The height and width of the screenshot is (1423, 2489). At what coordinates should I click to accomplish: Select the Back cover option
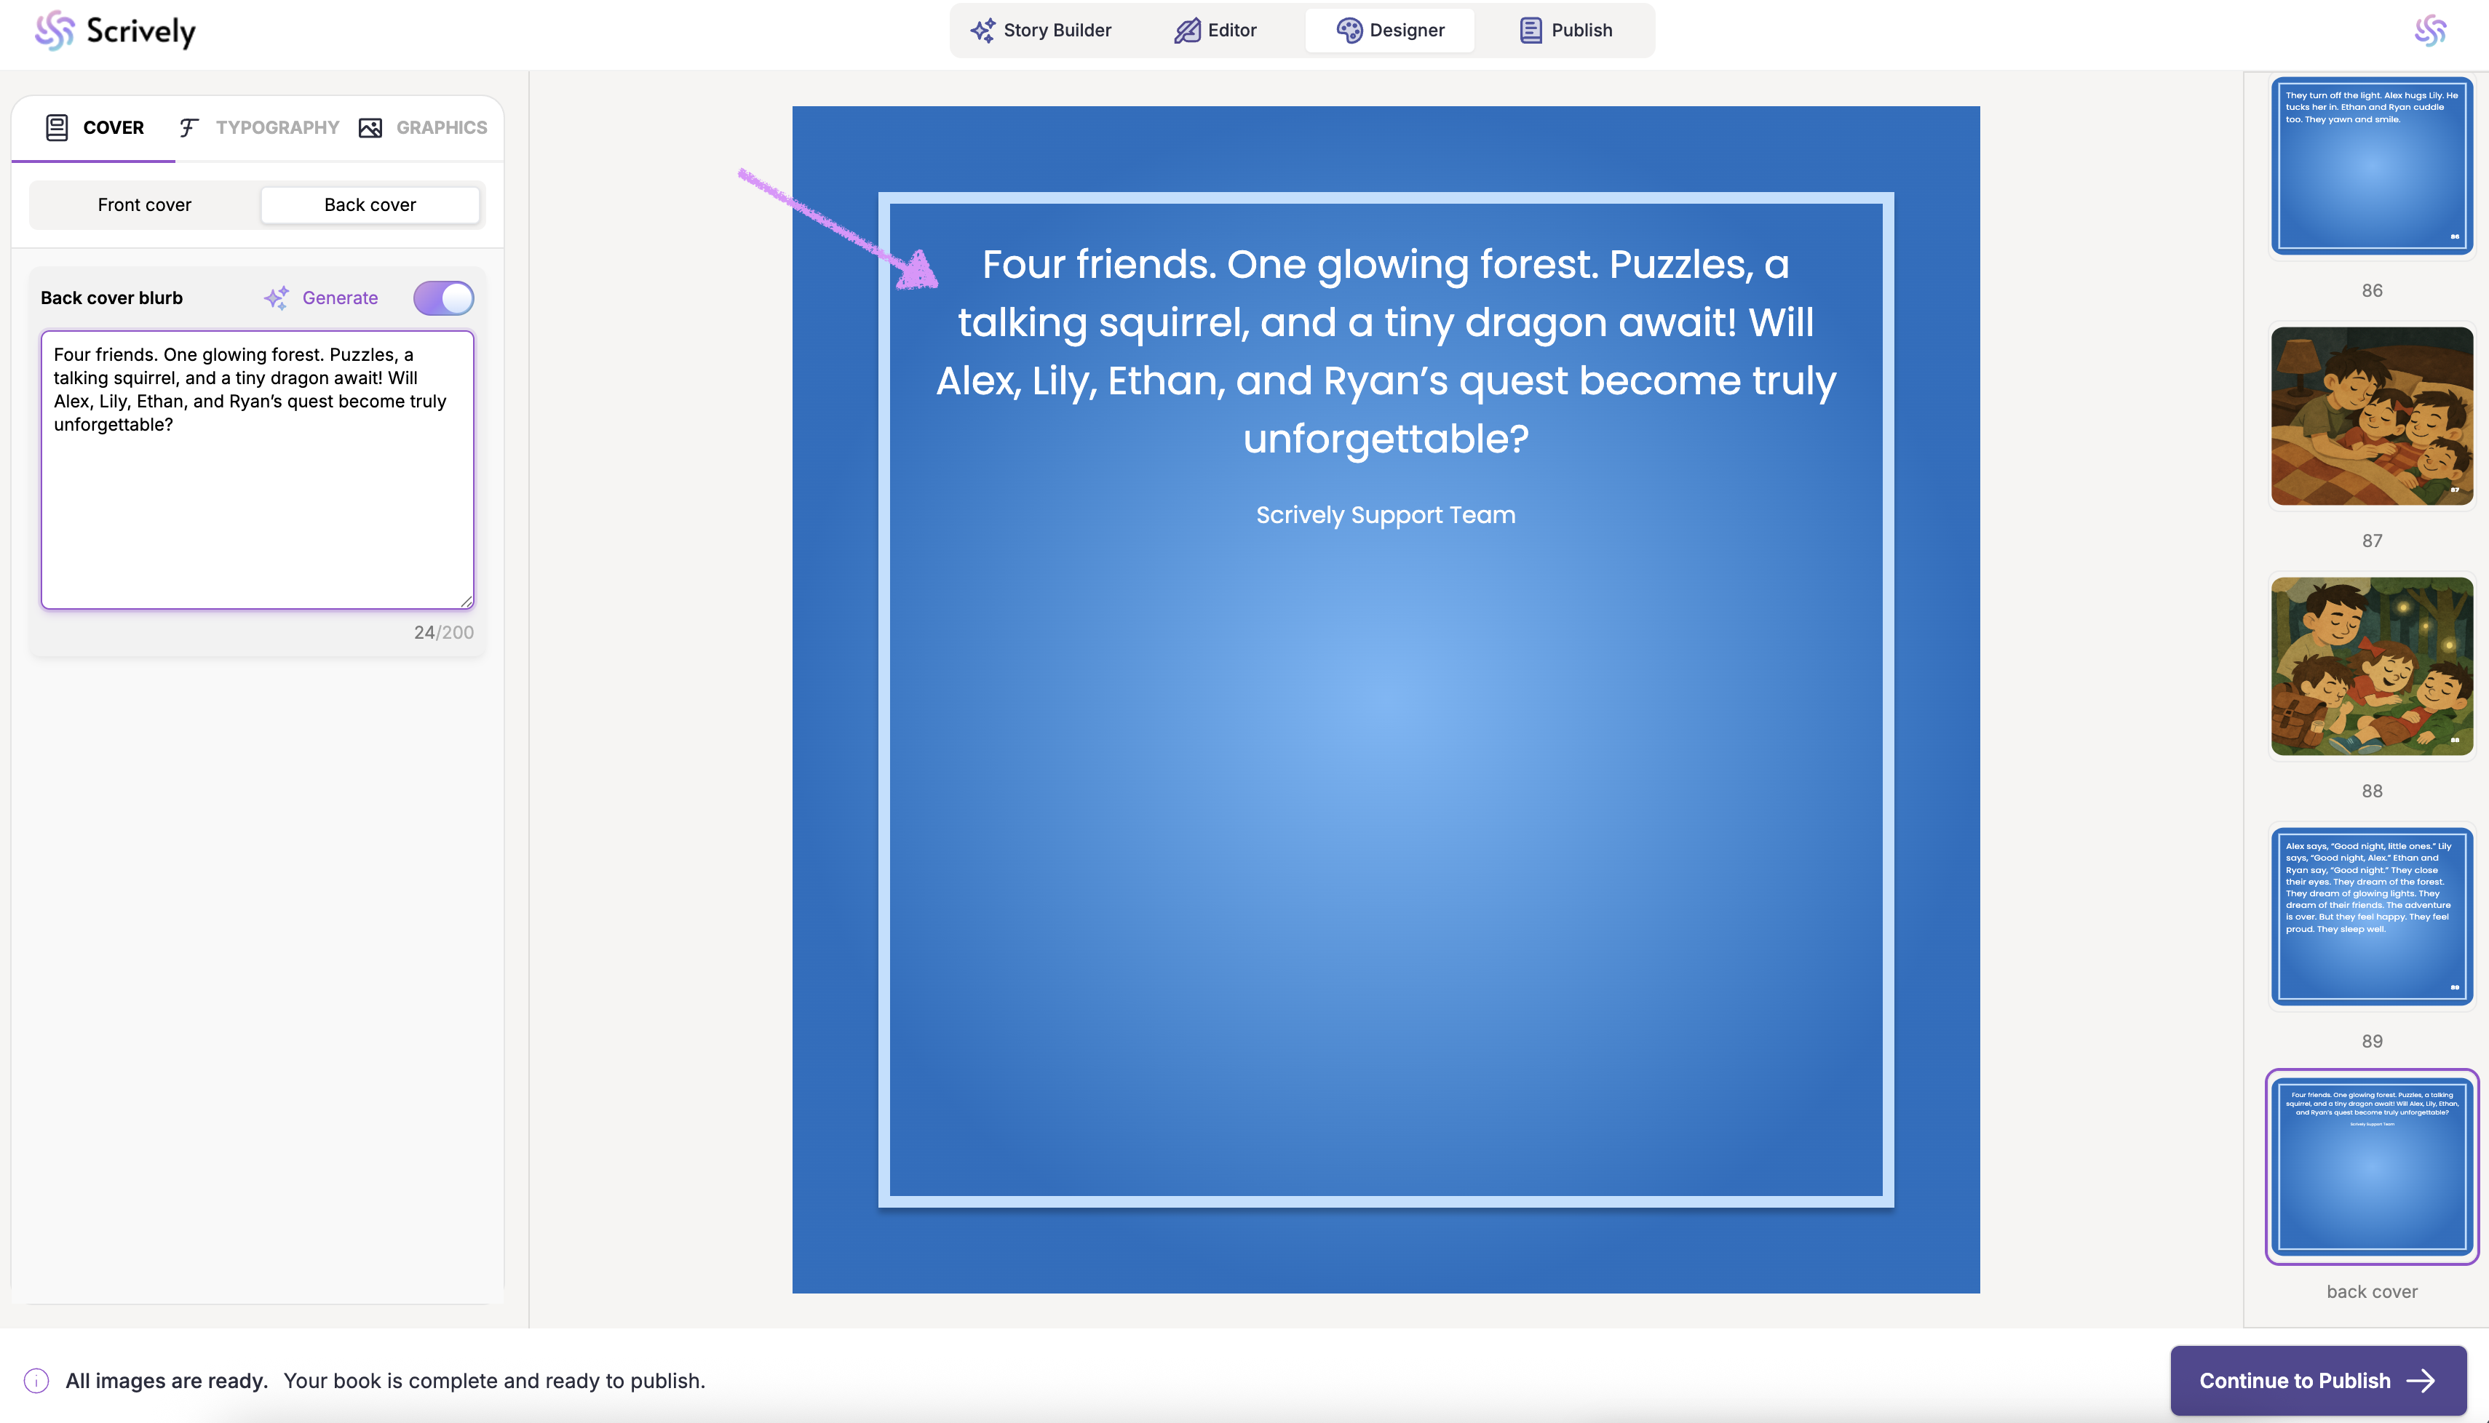370,204
